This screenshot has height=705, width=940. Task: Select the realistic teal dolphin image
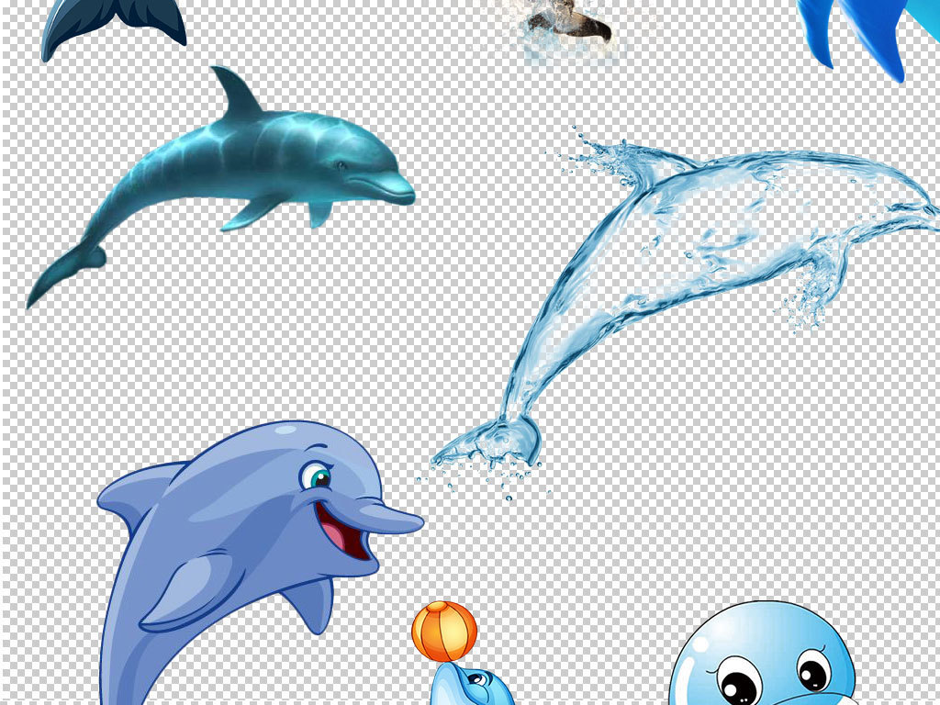pos(220,185)
